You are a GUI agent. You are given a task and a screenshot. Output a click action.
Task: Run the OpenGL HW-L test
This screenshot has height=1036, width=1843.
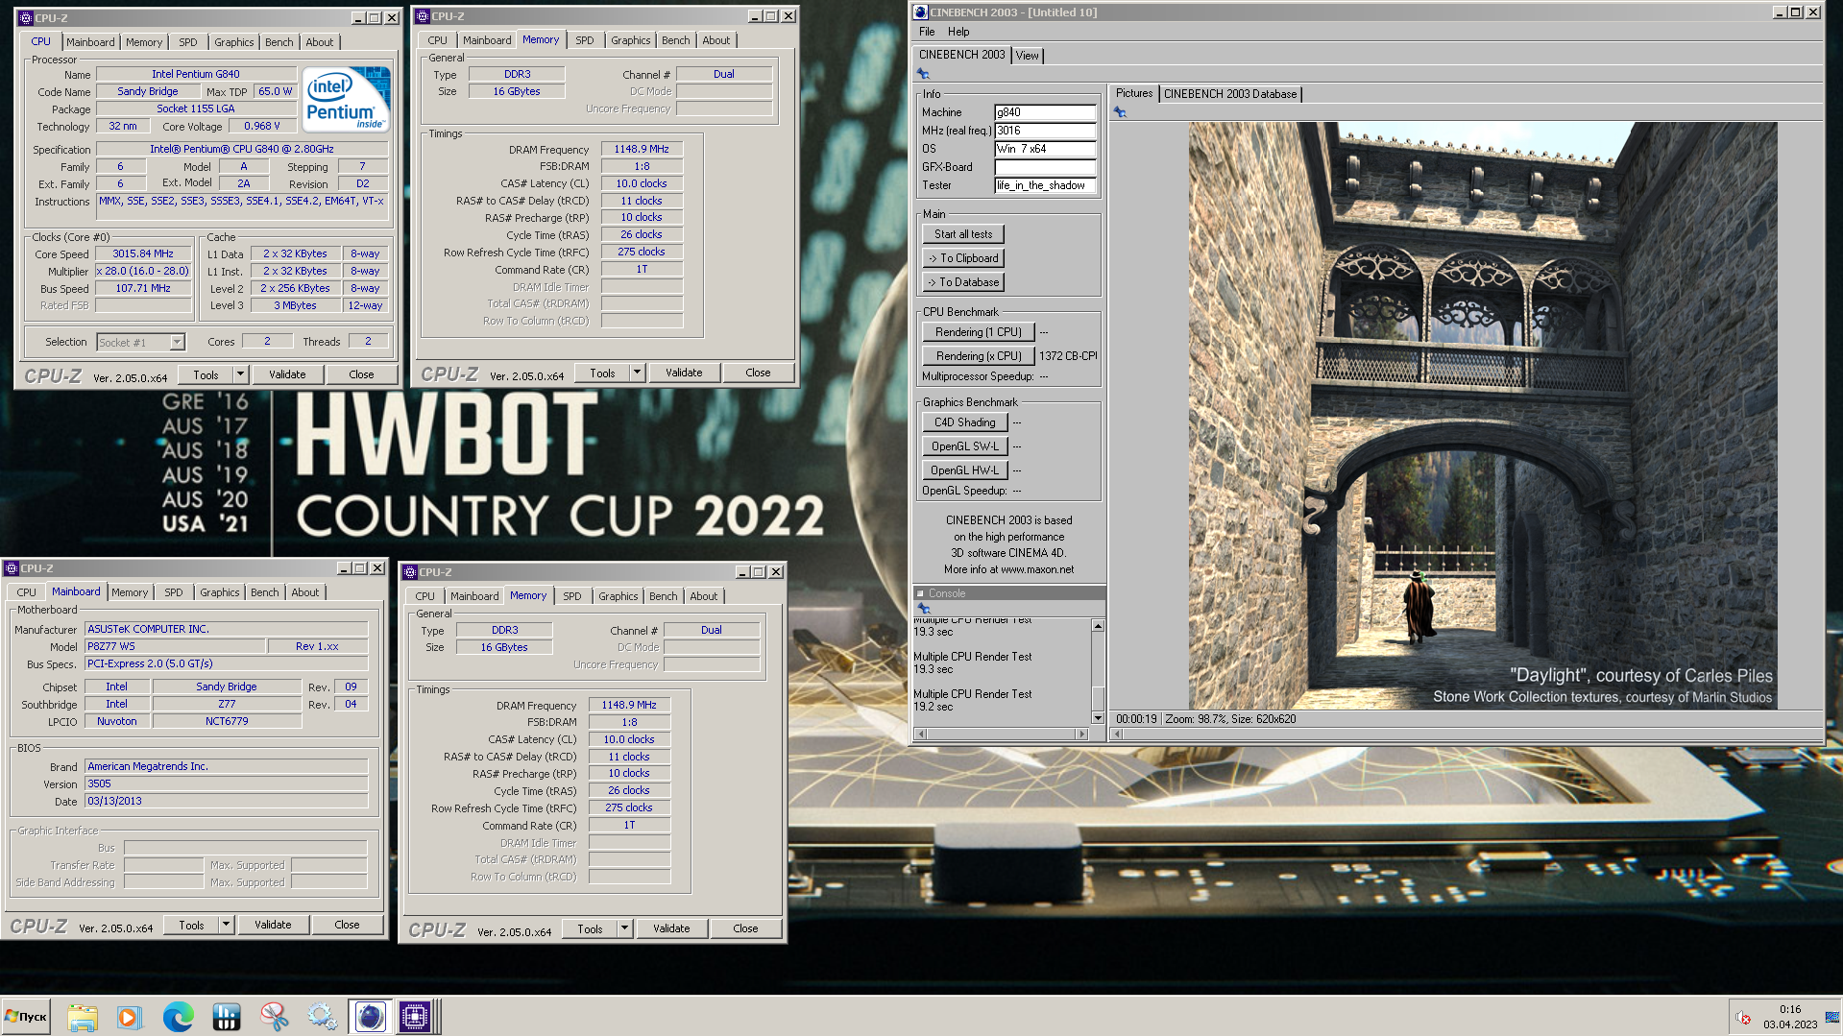coord(965,470)
